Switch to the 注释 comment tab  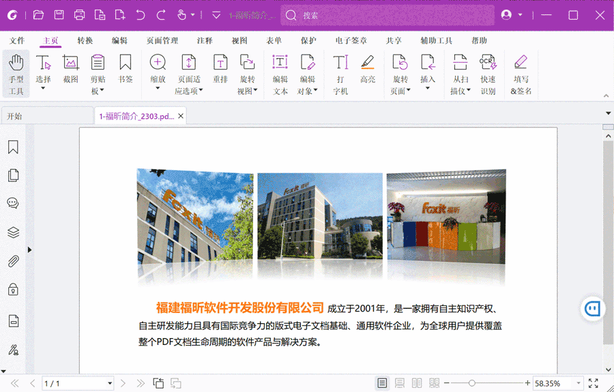(x=205, y=41)
